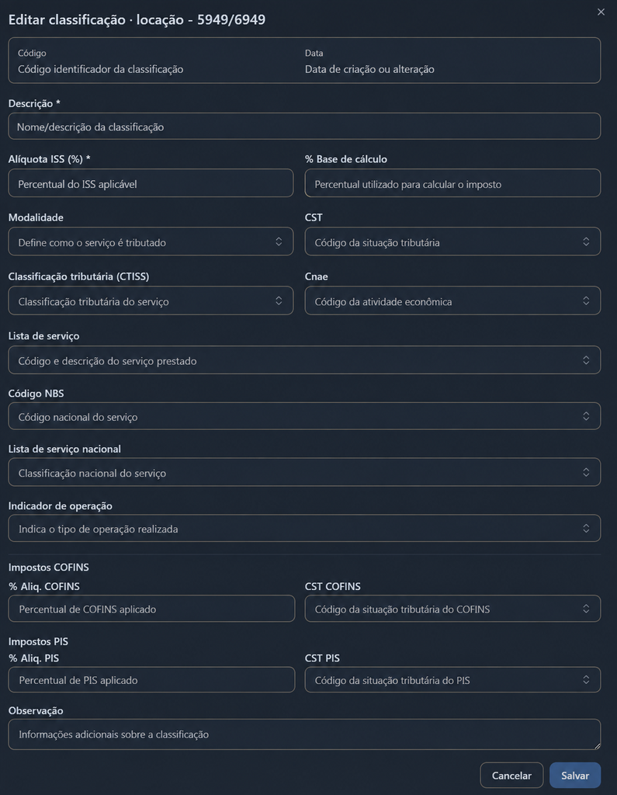617x795 pixels.
Task: Close the edit classification dialog
Action: (x=601, y=12)
